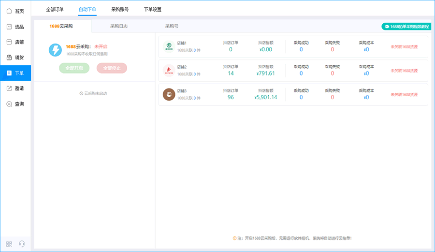
Task: Open customer service via the headset icon
Action: coord(21,244)
